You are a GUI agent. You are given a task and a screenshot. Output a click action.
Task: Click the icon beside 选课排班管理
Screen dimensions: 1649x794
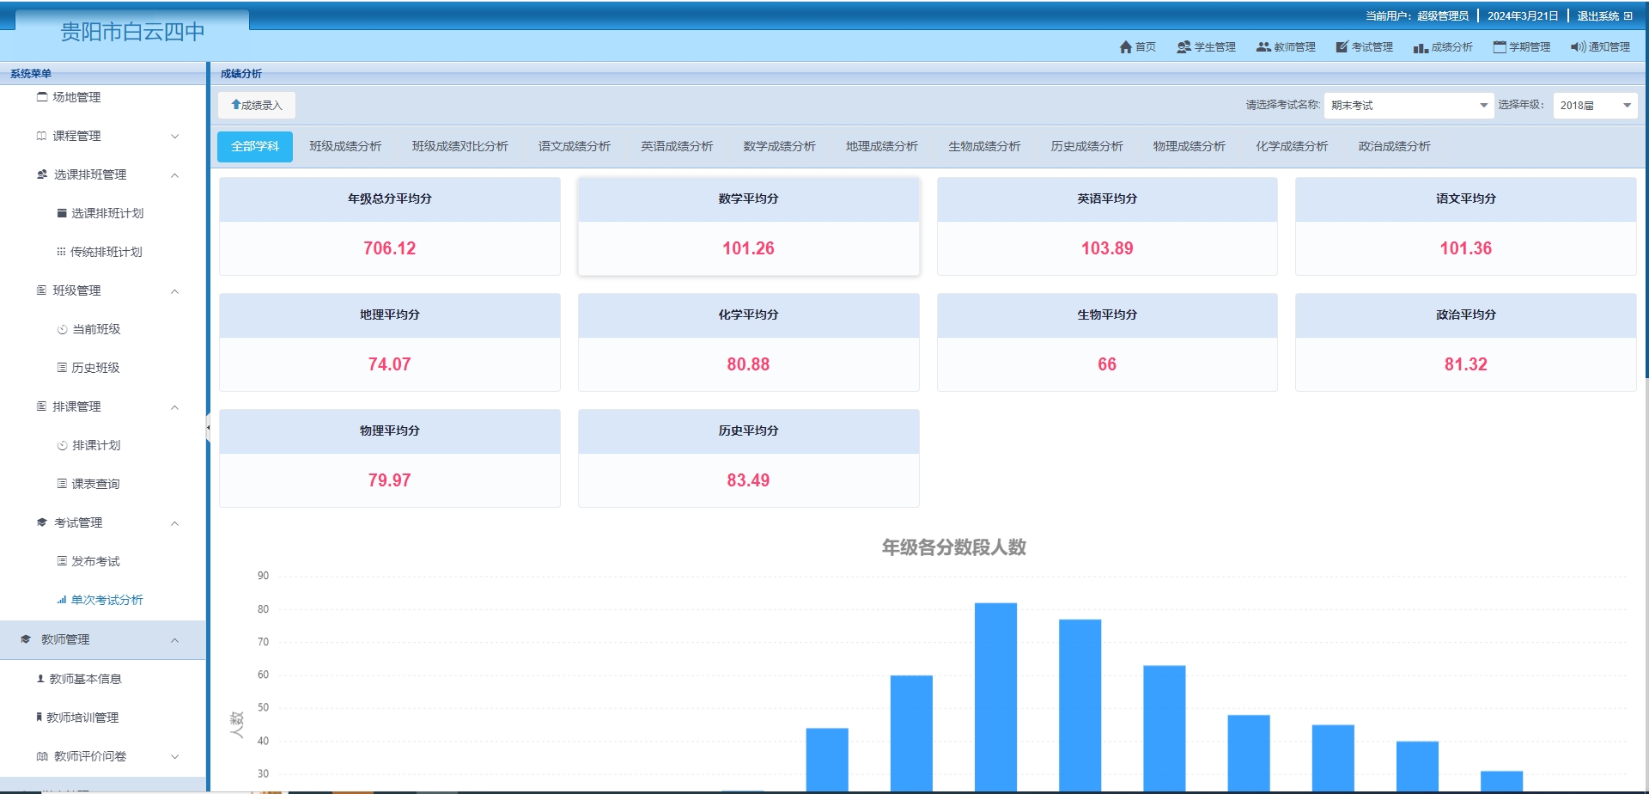(x=42, y=174)
